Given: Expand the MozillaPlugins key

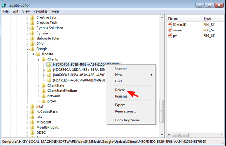Looking at the screenshot, I should [28, 128].
